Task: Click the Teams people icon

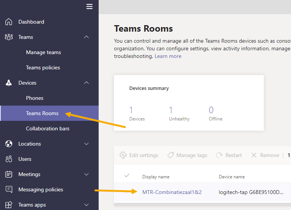Action: tap(9, 37)
